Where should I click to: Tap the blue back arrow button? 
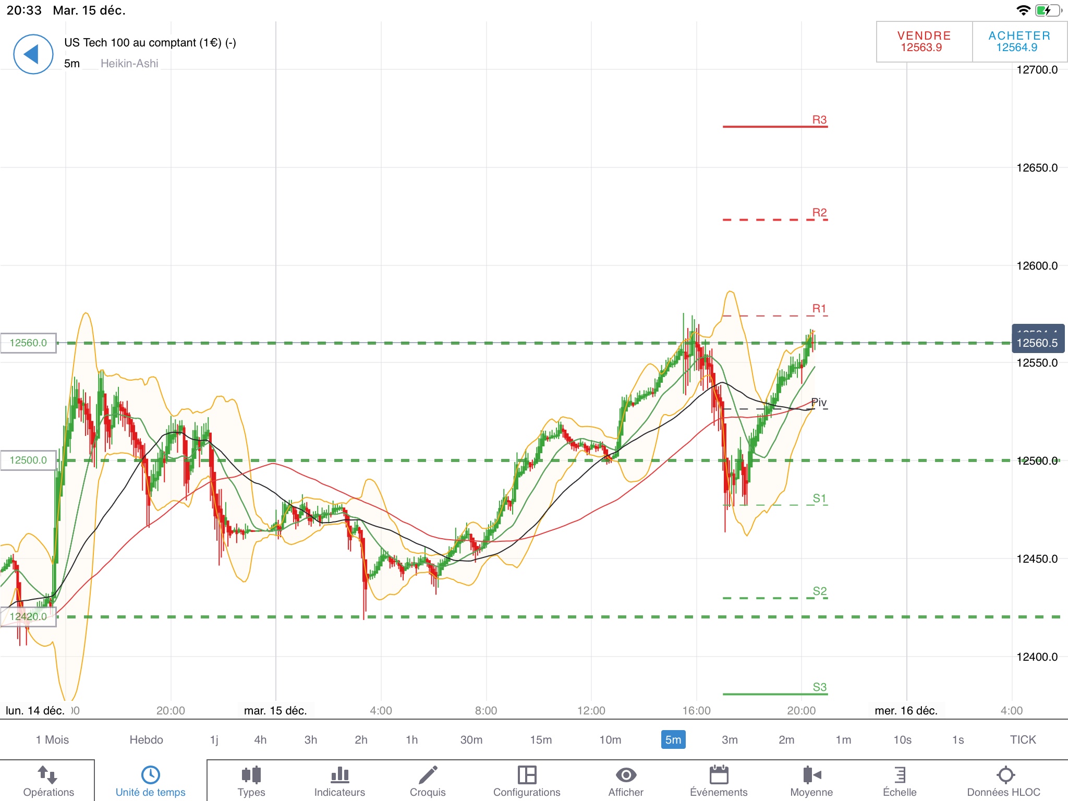(33, 54)
